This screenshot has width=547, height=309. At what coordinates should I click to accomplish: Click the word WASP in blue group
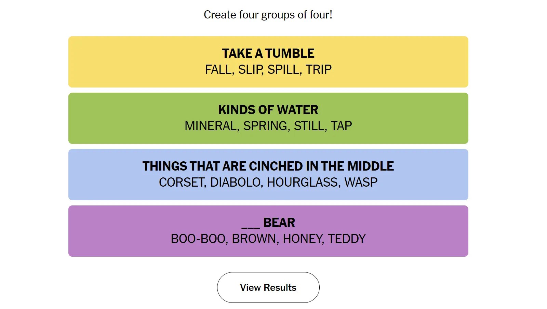pos(361,182)
